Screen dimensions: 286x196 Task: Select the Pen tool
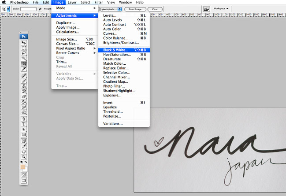(24, 119)
